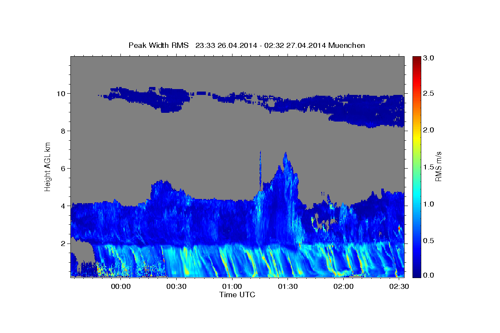The image size is (500, 333).
Task: Click the '01:30' time axis label
Action: [x=287, y=287]
